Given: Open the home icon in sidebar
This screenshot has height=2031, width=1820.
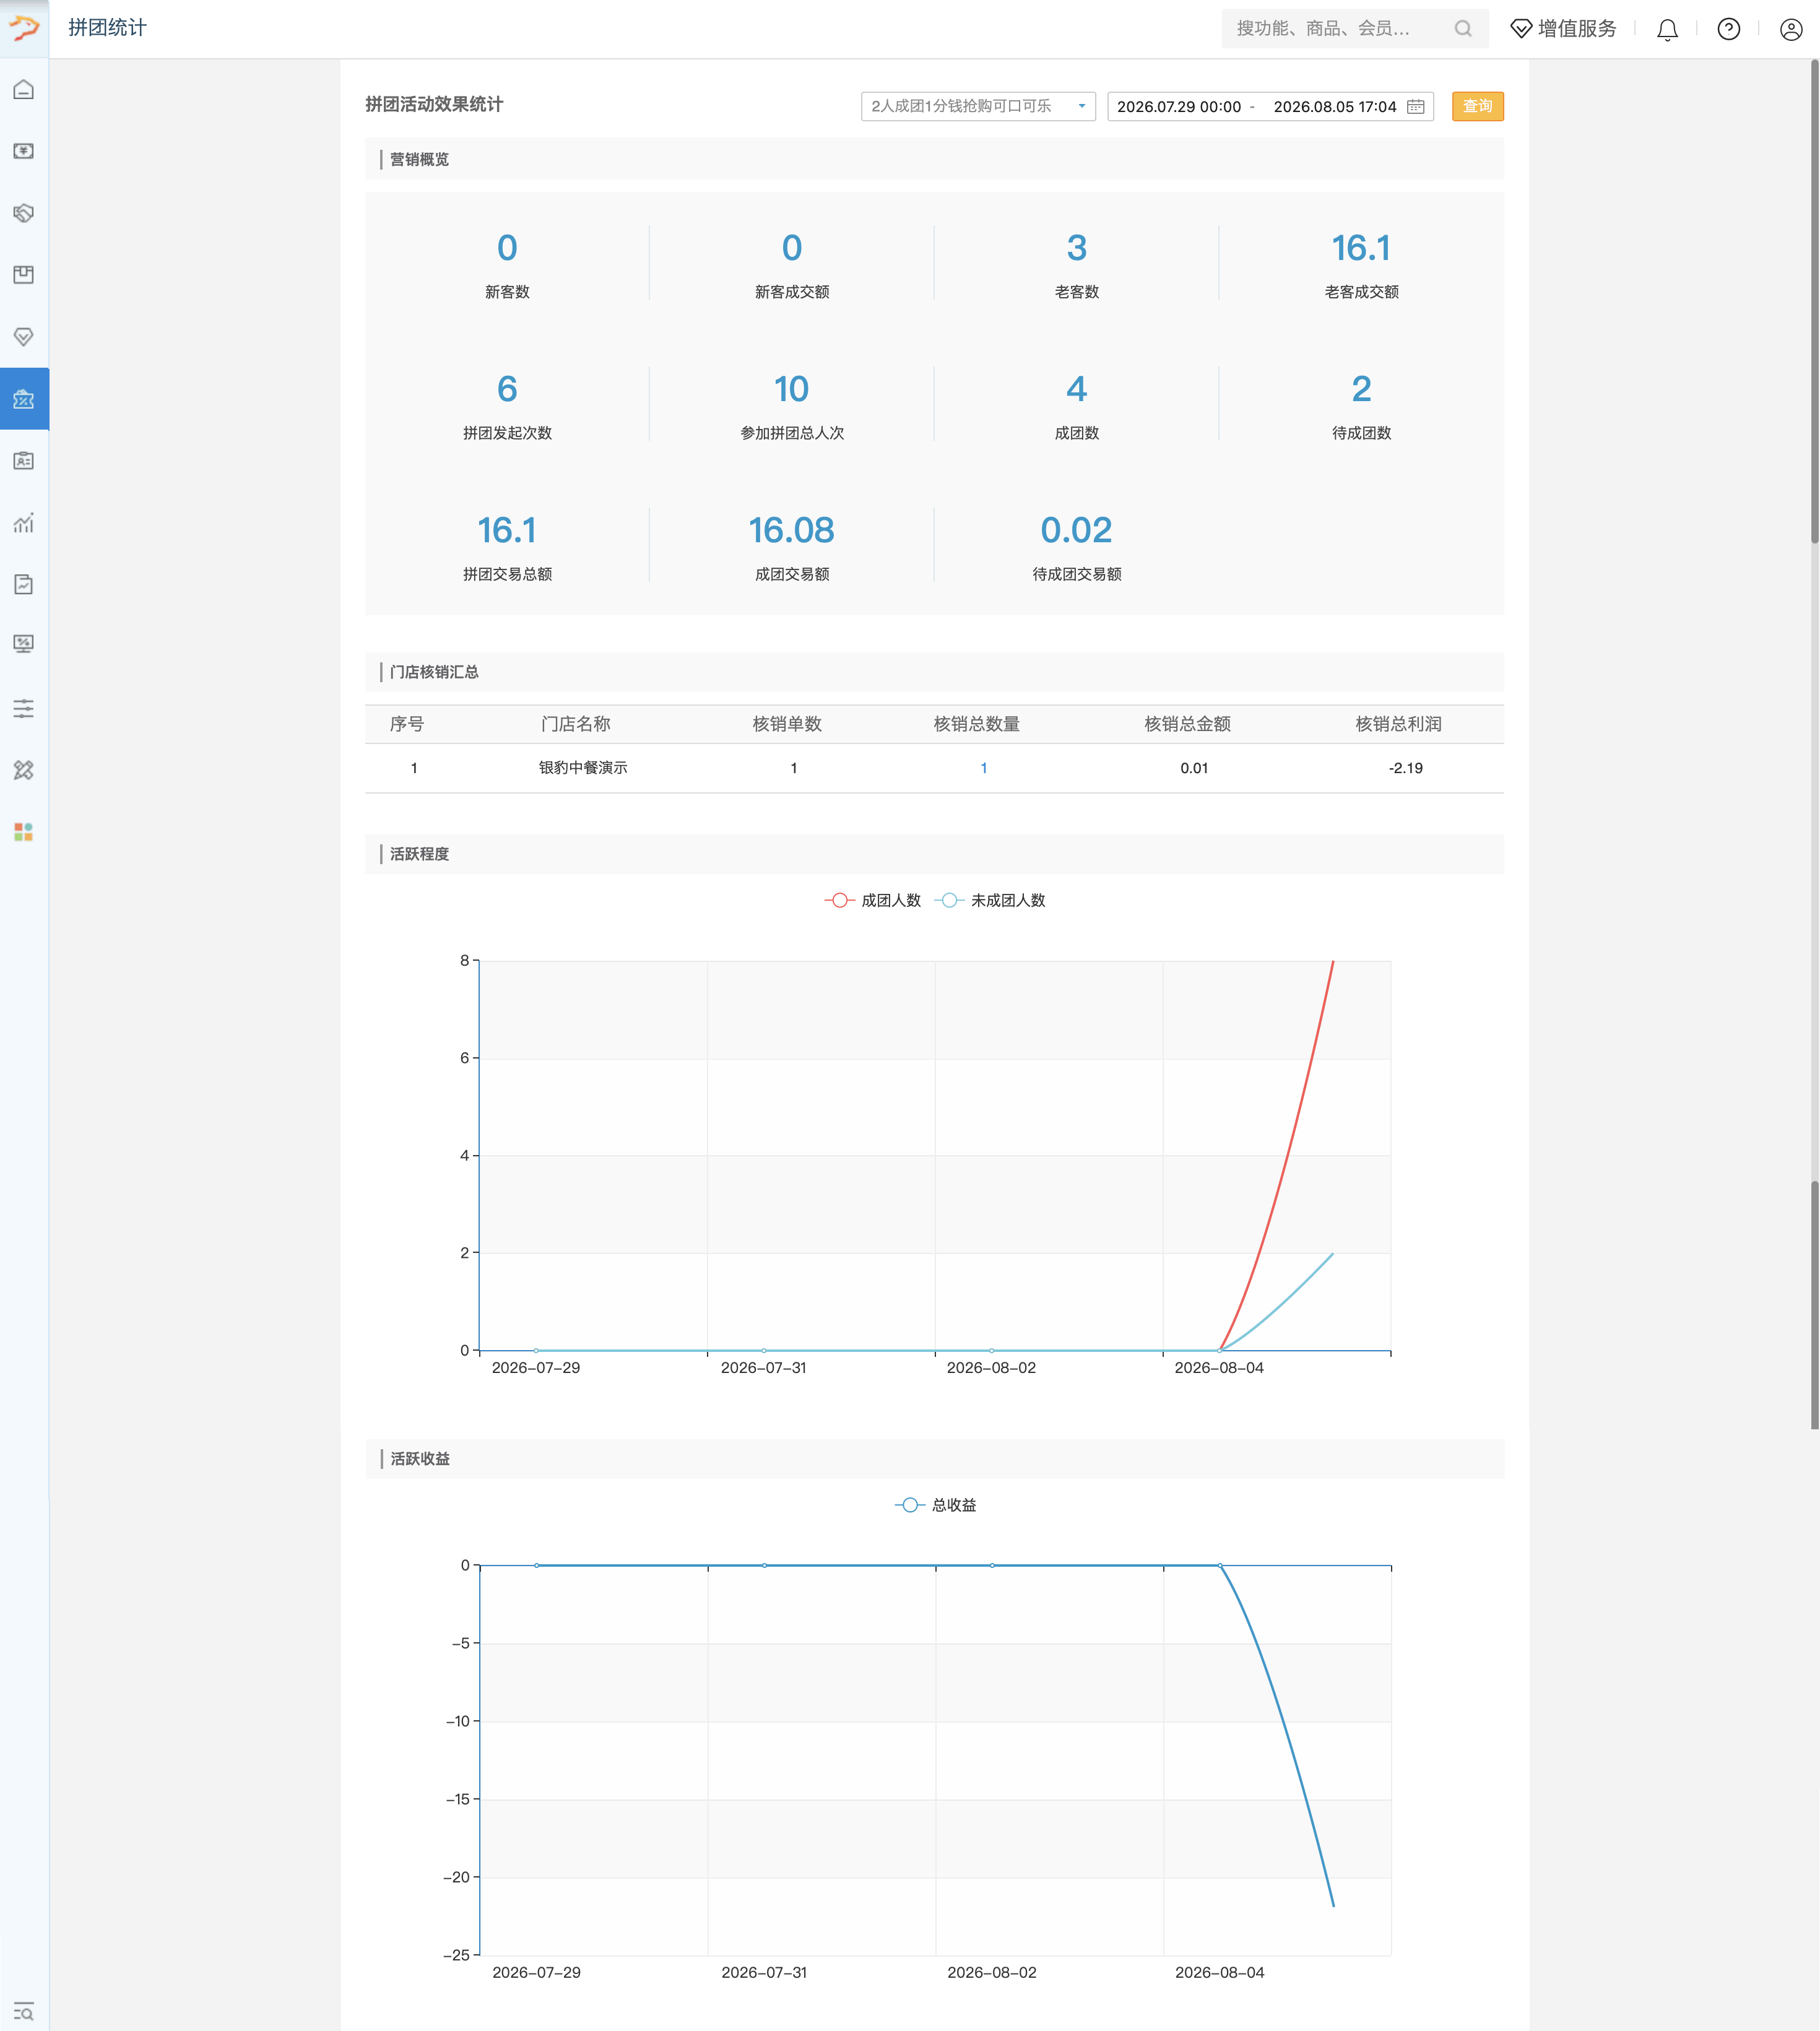Looking at the screenshot, I should [24, 90].
